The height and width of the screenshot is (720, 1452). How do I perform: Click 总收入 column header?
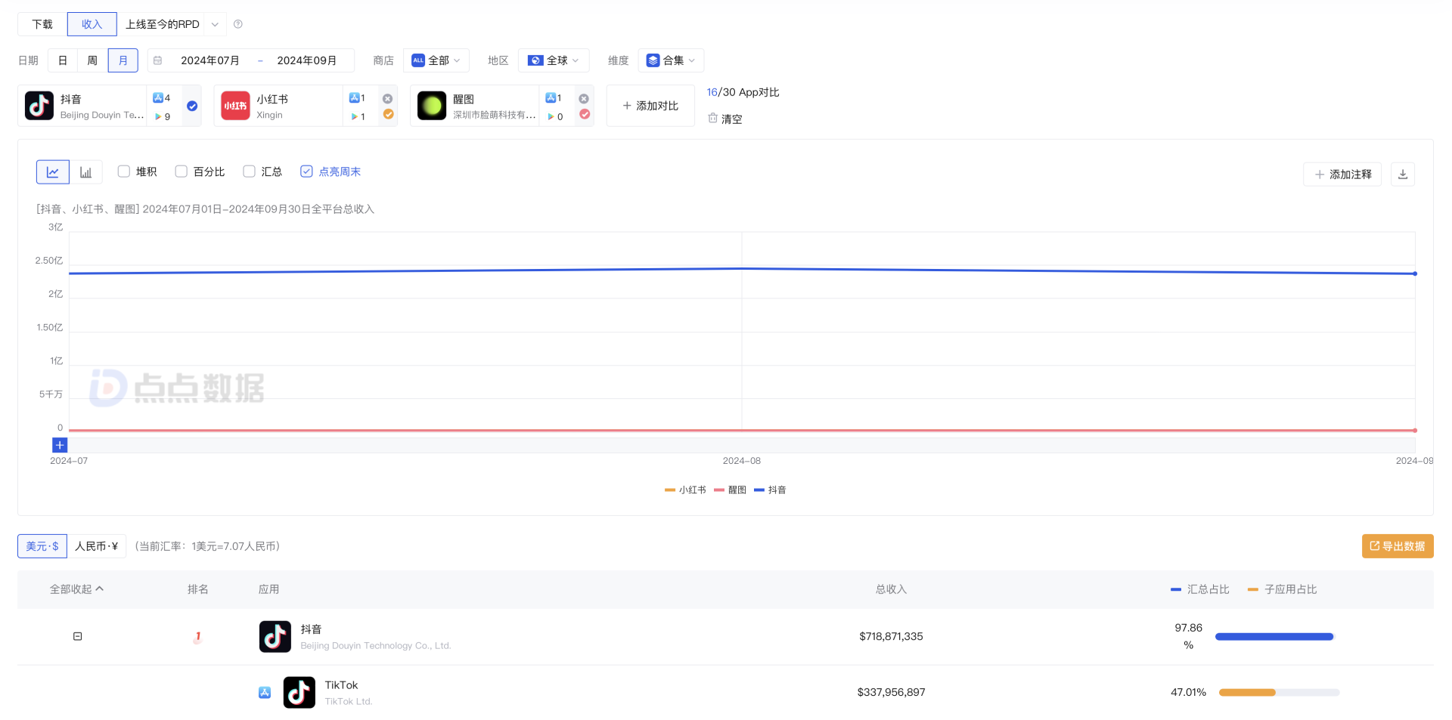pyautogui.click(x=891, y=589)
